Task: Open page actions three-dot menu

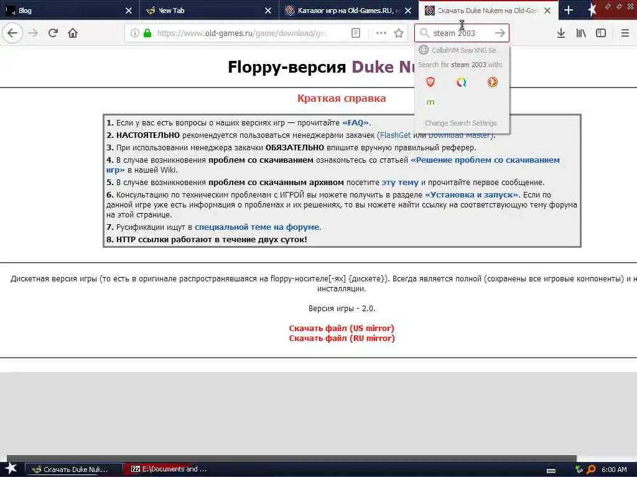Action: pyautogui.click(x=381, y=33)
